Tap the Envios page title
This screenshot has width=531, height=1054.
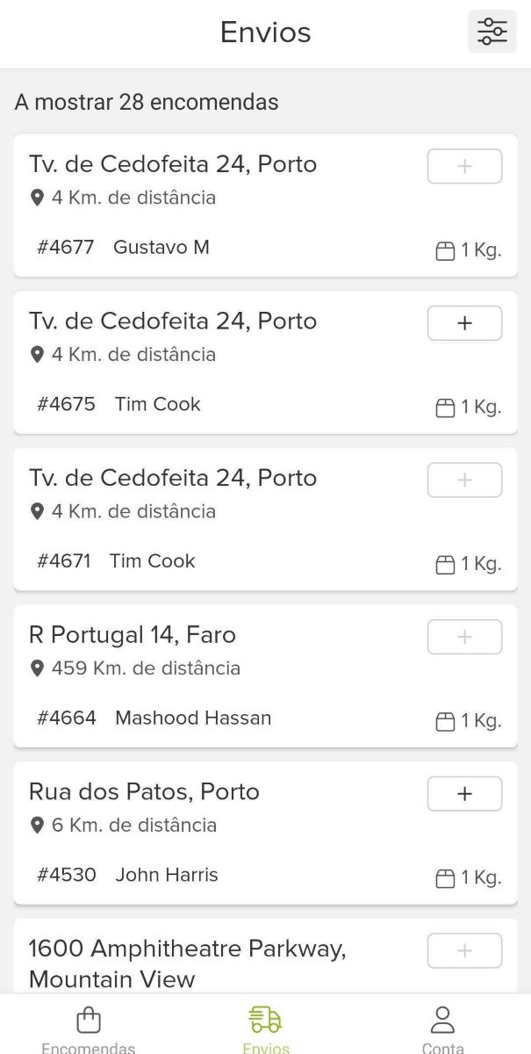click(265, 32)
